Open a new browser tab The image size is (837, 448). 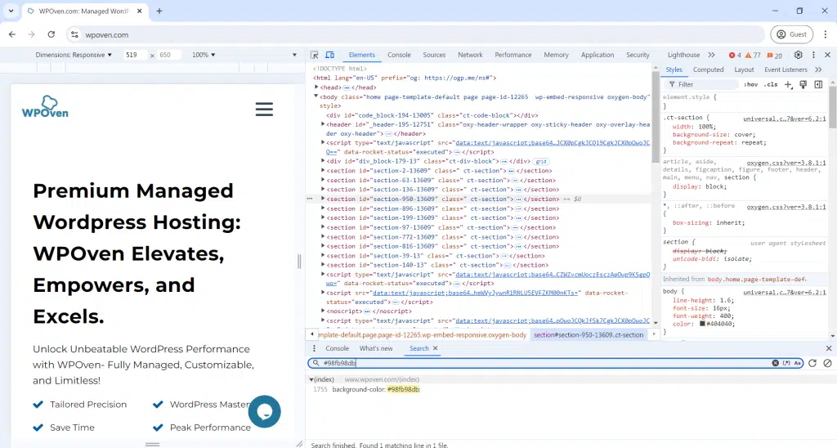(x=159, y=11)
